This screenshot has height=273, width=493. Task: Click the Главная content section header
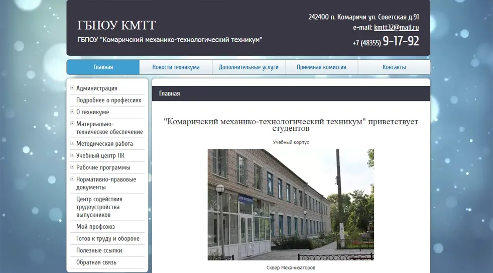[x=291, y=94]
